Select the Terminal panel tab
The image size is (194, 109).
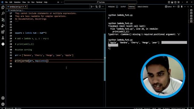click(x=132, y=7)
